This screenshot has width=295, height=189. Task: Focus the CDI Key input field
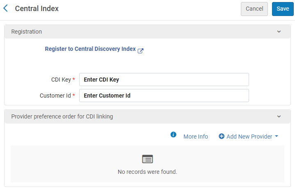[164, 80]
